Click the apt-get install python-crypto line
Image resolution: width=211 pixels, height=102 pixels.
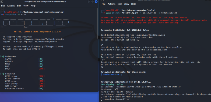click(154, 20)
